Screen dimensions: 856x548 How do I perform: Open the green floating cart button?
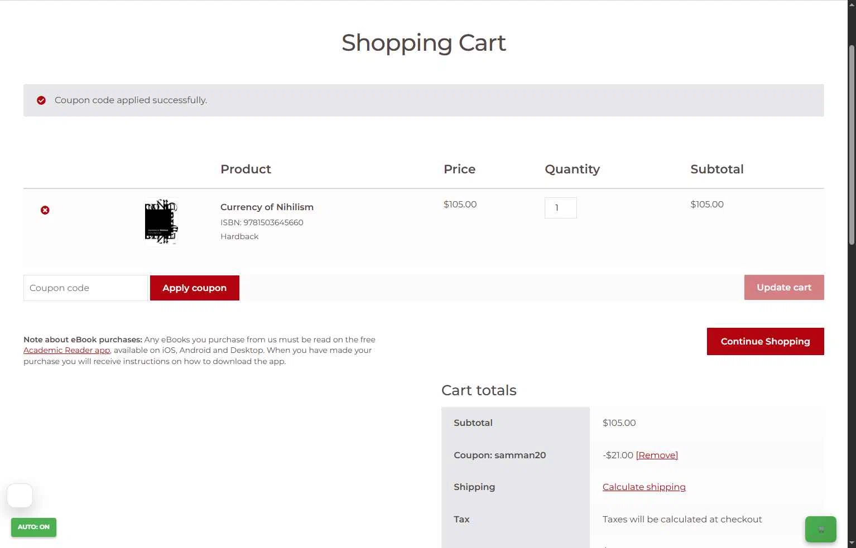(x=820, y=529)
